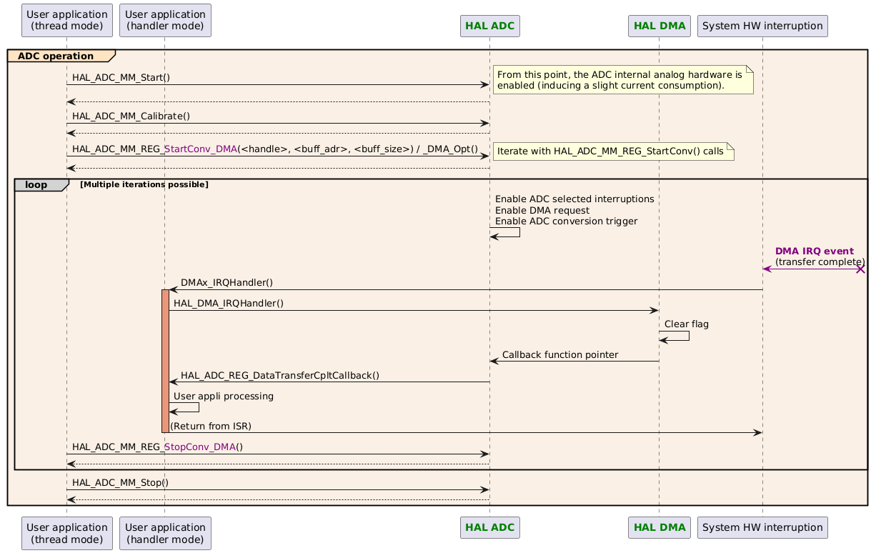Select the top 'User application (thread mode)' participant box
Viewport: 871px width, 553px height.
67,20
